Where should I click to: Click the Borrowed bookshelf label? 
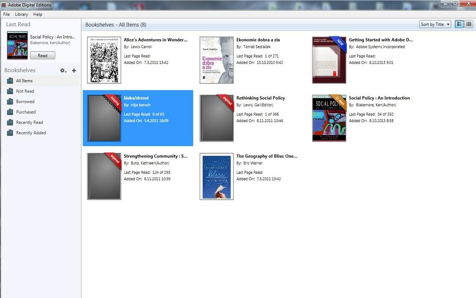25,101
